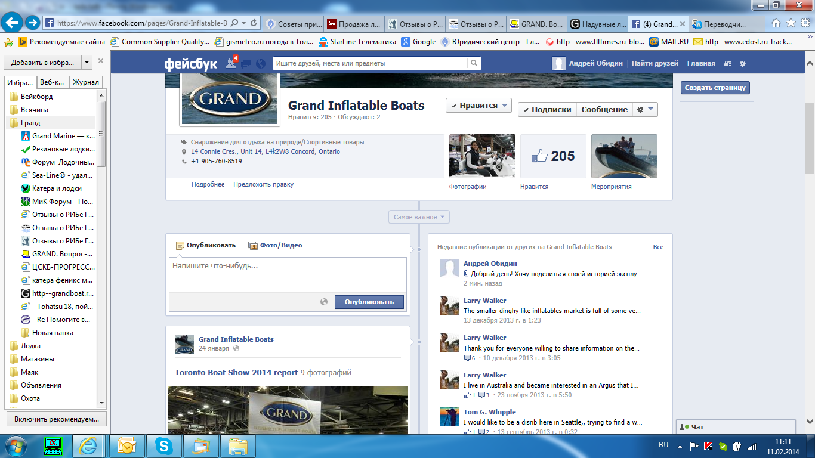
Task: Open Toronto Boat Show 2014 report link
Action: click(236, 372)
